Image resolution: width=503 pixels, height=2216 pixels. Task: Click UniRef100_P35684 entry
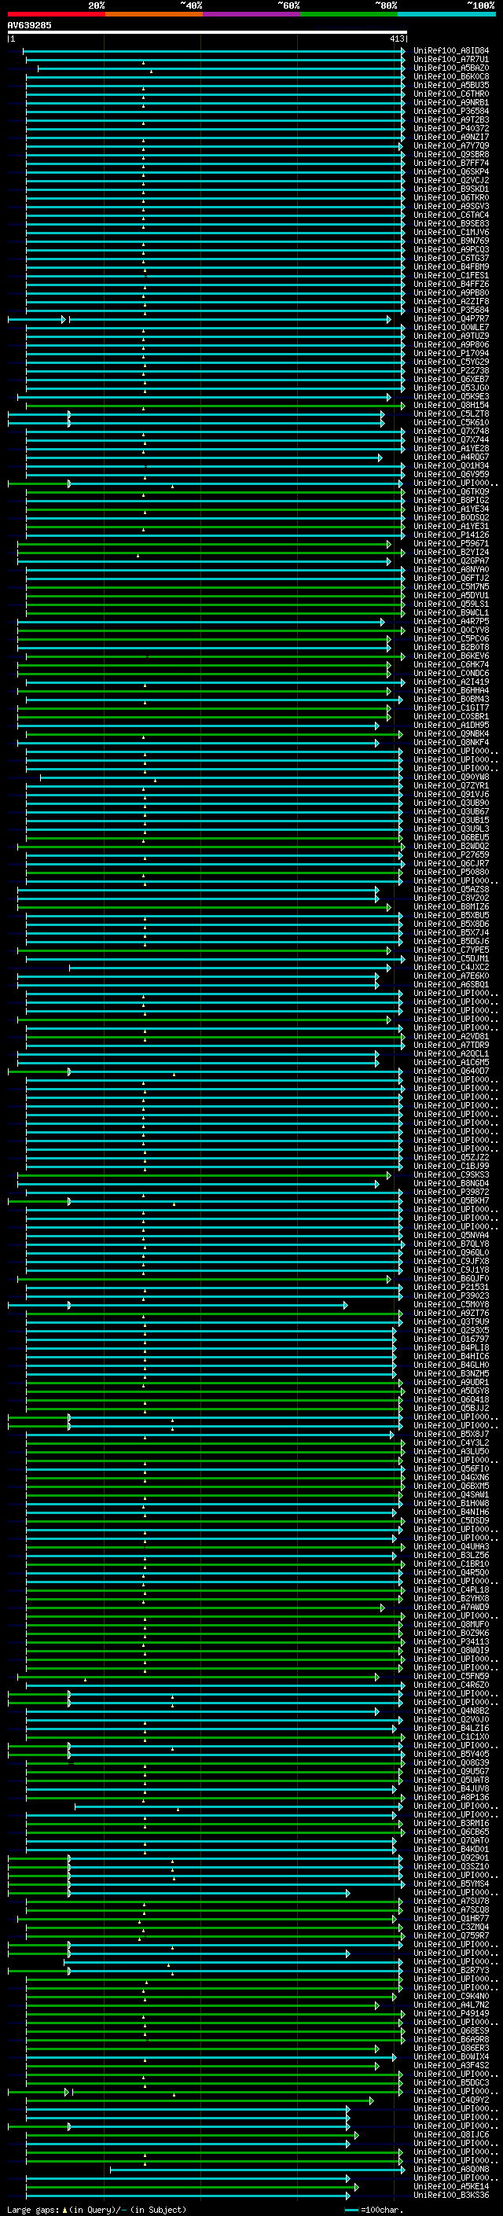pyautogui.click(x=450, y=311)
